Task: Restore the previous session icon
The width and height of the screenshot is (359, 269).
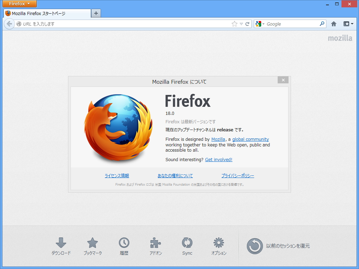Action: (255, 246)
